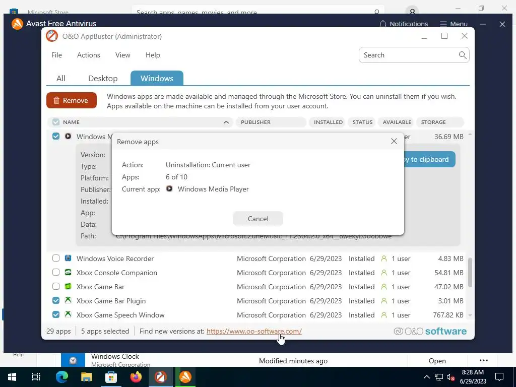
Task: Click the Windows Voice Recorder app icon
Action: (68, 258)
